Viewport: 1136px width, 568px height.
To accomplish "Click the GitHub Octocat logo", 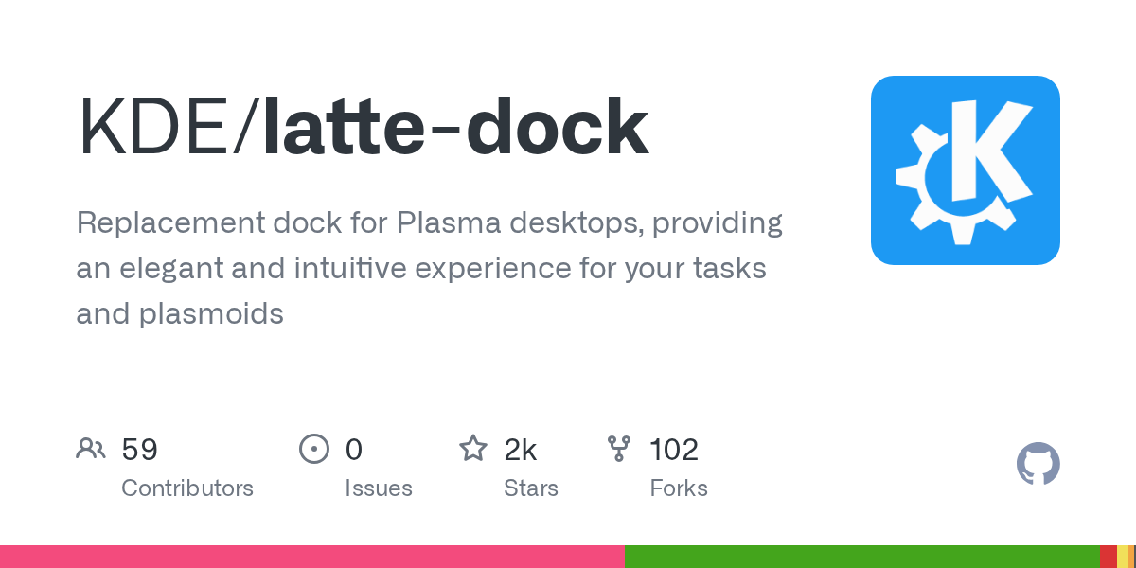I will click(x=1038, y=464).
